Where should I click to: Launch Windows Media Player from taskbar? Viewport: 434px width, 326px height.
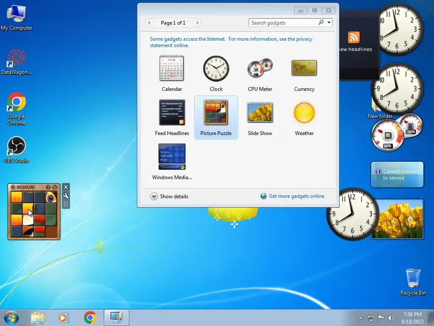64,318
